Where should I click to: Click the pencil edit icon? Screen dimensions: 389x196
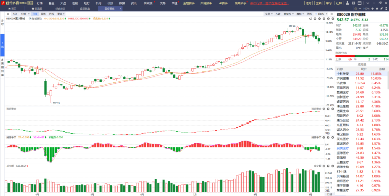[x=382, y=8]
